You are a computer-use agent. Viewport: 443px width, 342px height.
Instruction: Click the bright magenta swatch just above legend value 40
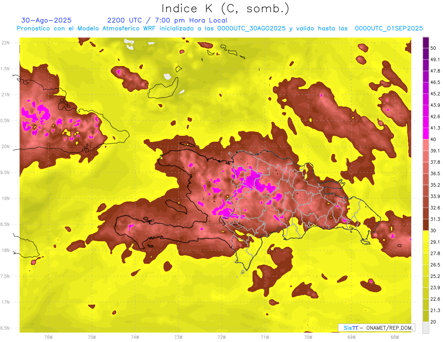(x=426, y=134)
